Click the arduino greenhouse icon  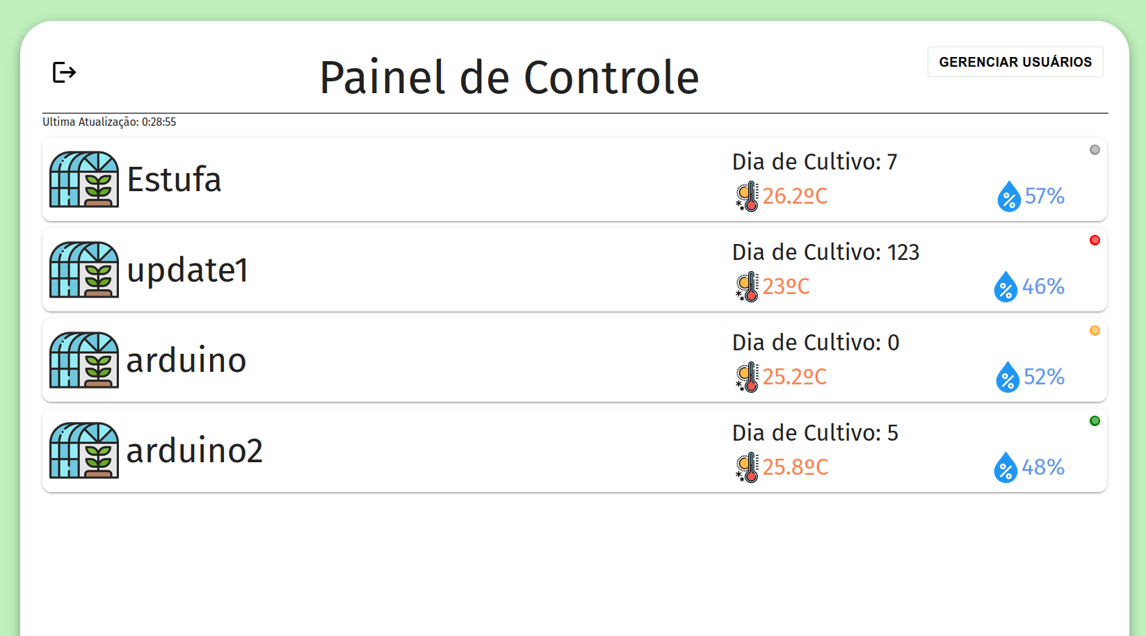(84, 360)
